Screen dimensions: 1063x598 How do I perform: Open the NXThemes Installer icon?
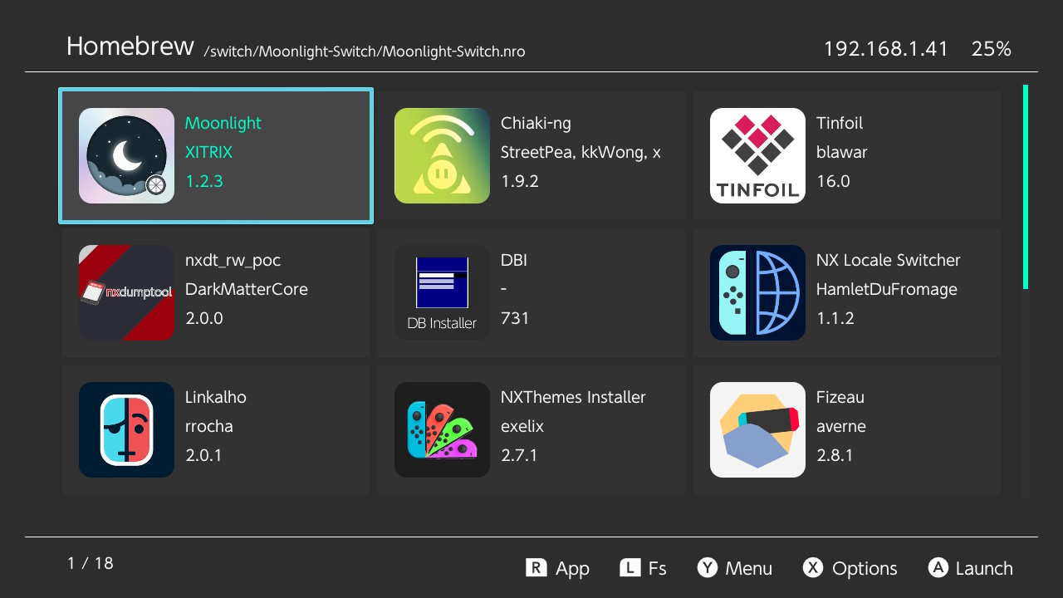[x=442, y=429]
